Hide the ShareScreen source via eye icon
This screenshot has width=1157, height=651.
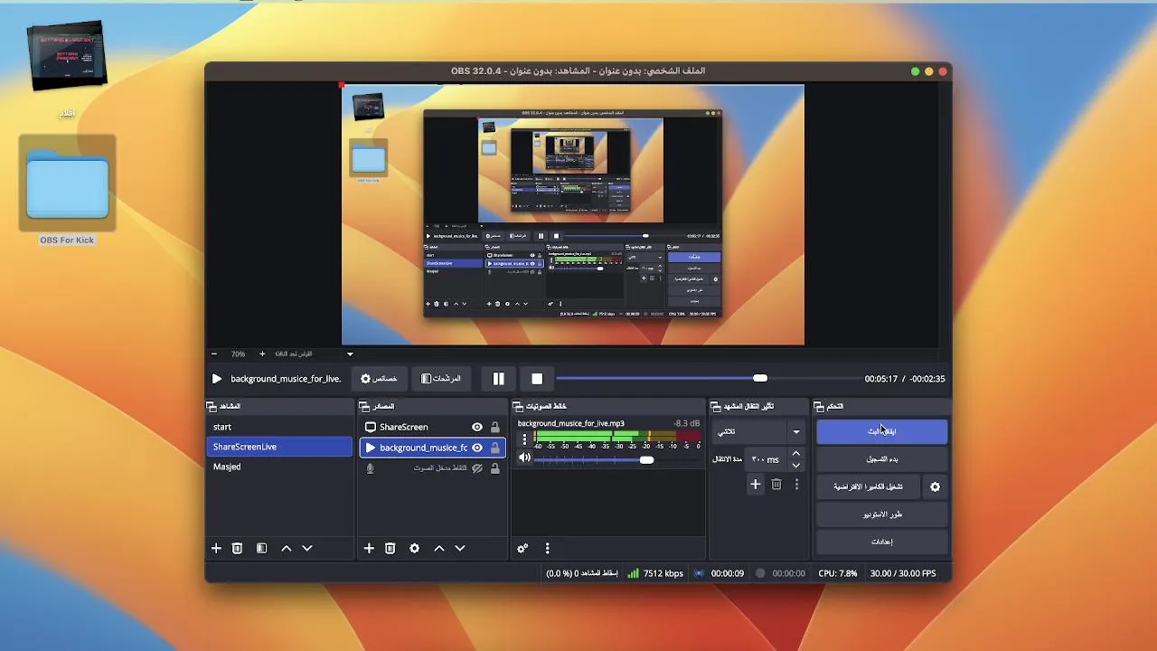click(477, 427)
